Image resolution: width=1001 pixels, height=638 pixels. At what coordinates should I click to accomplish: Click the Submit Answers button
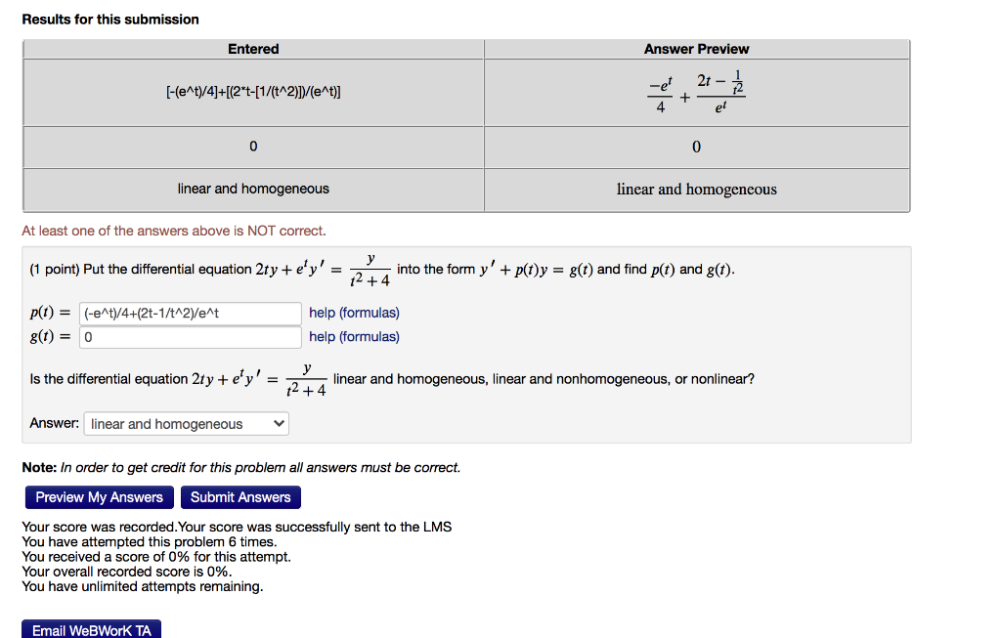tap(240, 497)
